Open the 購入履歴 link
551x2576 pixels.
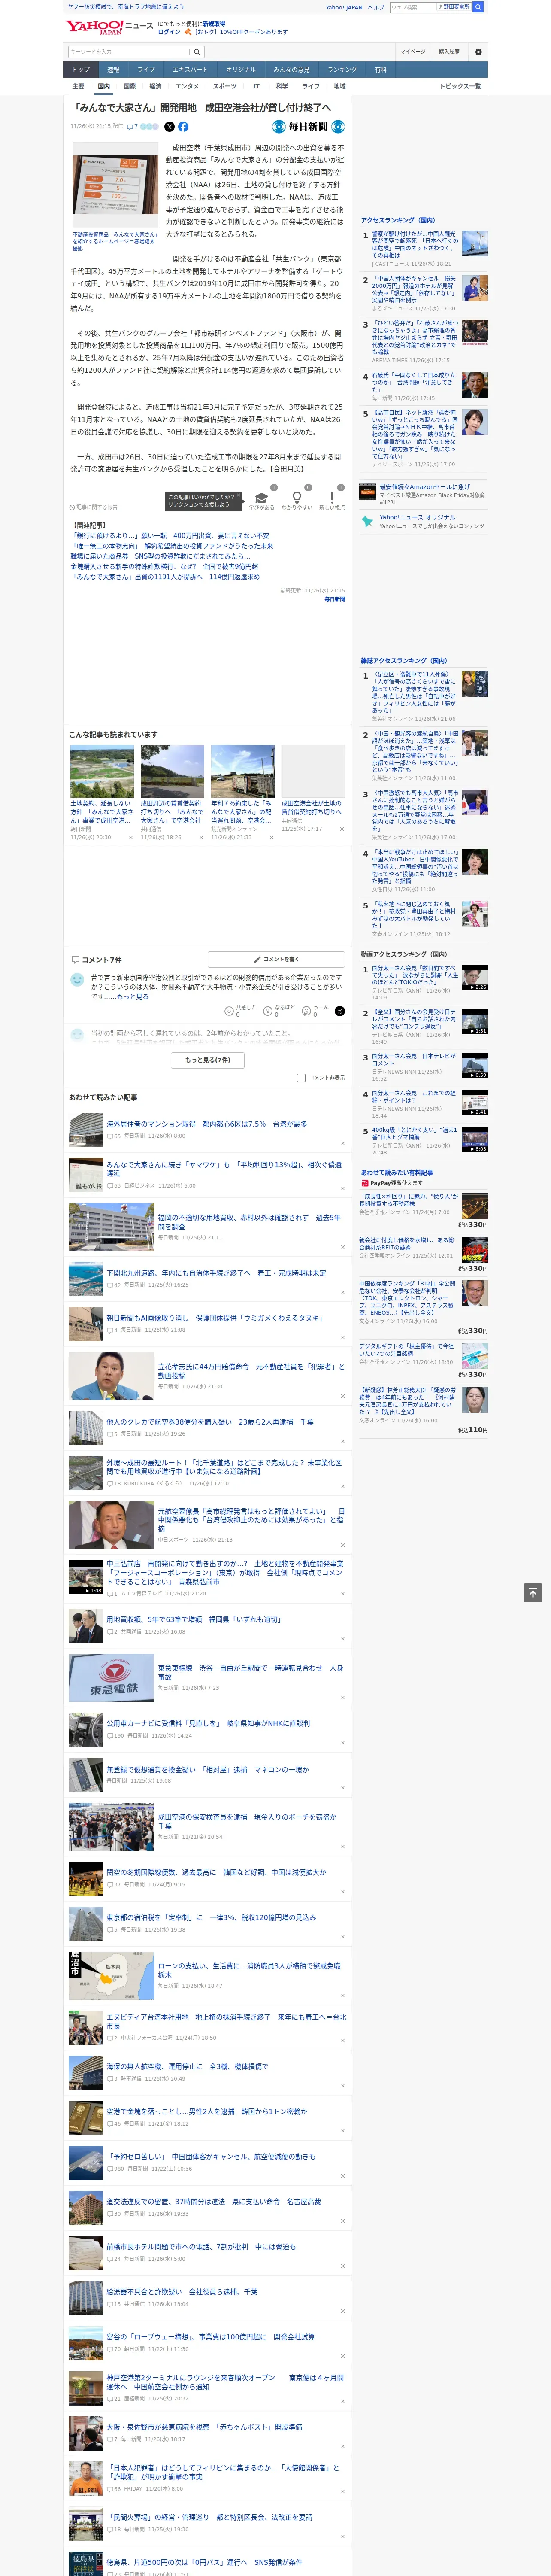click(449, 52)
